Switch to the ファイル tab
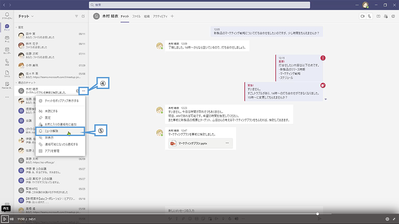The height and width of the screenshot is (224, 399). [x=136, y=16]
